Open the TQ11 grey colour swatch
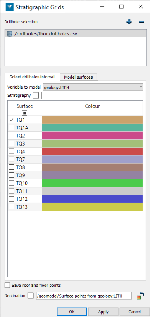The width and height of the screenshot is (150, 317). (x=92, y=191)
